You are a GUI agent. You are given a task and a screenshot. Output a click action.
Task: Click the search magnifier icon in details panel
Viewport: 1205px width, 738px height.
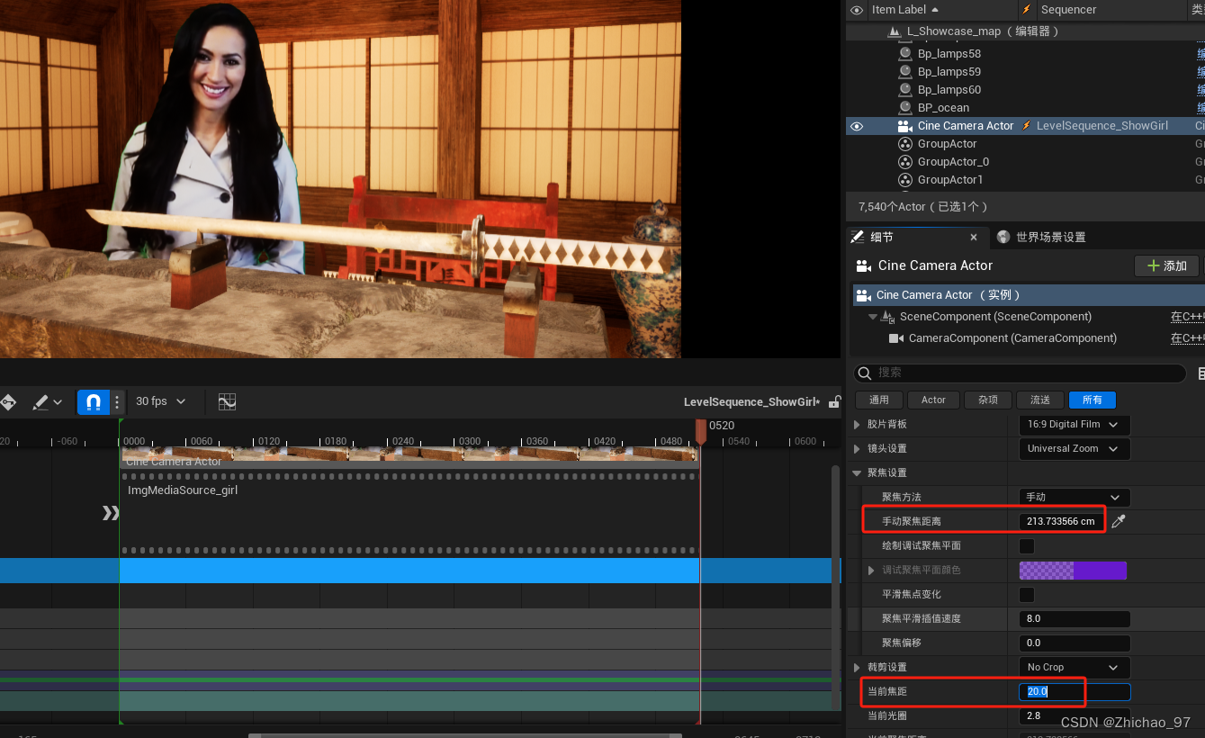[865, 373]
